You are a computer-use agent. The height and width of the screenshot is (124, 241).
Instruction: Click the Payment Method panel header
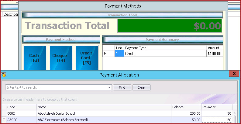click(x=61, y=40)
